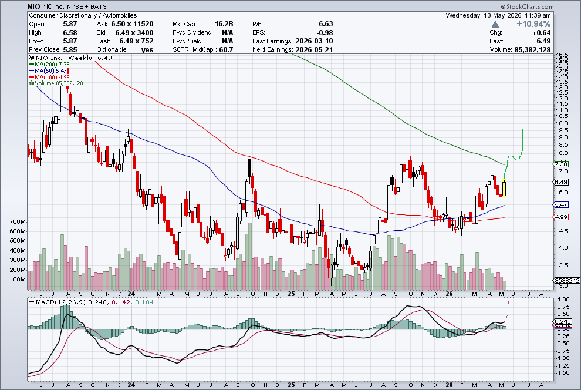
Task: Click the Prev Close value 5.85
Action: [x=70, y=50]
